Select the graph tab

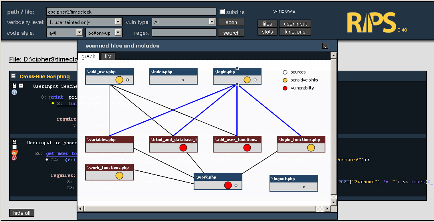(88, 56)
